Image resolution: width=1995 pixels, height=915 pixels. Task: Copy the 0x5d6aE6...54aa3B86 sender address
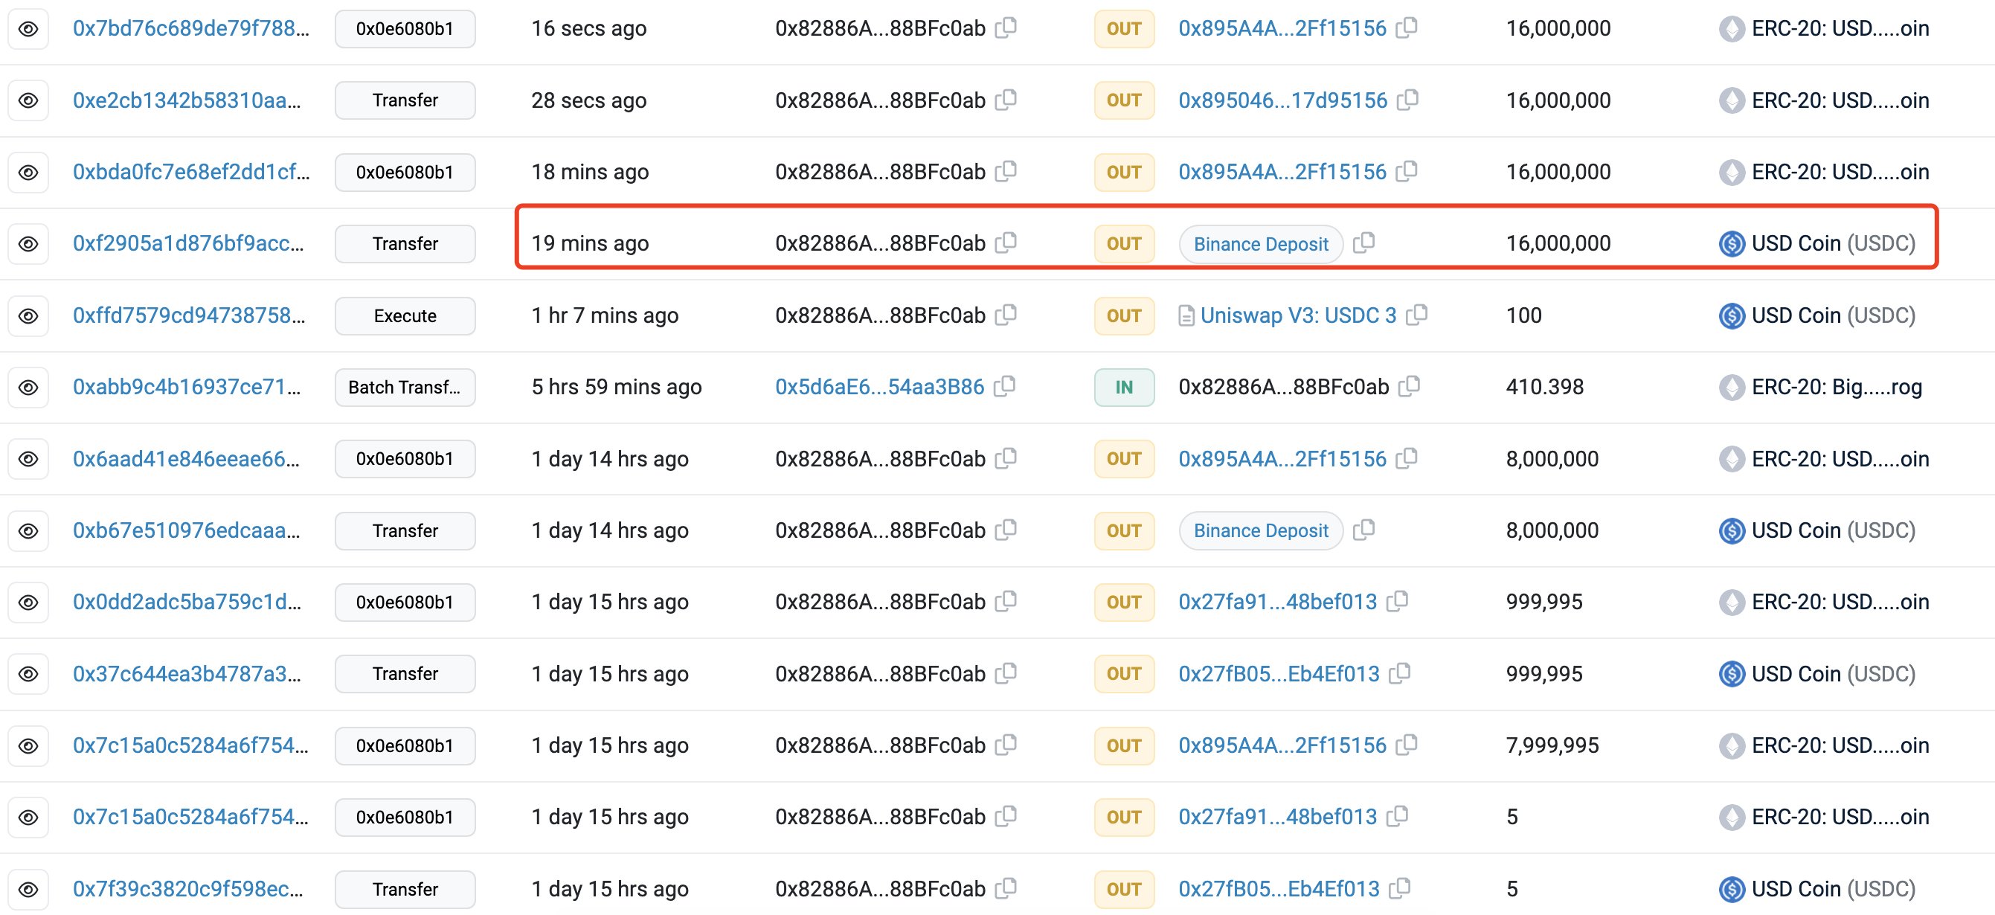coord(1004,386)
